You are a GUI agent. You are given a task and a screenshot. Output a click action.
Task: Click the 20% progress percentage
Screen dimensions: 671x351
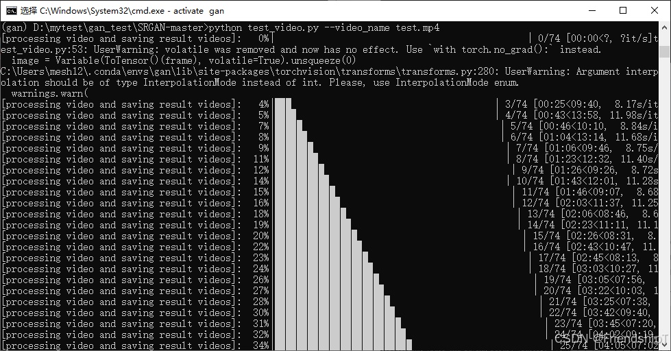pos(261,236)
